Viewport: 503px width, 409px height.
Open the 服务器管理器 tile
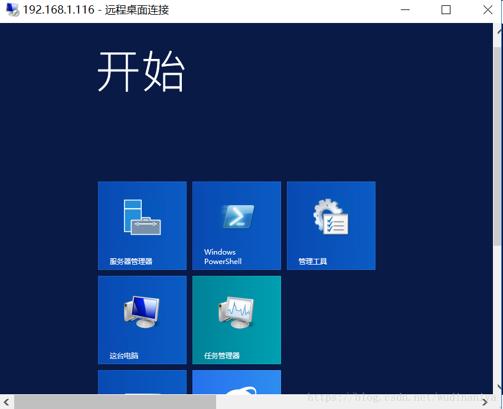[x=142, y=226]
